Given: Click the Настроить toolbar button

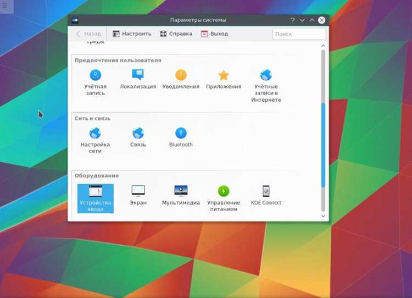Looking at the screenshot, I should [132, 34].
